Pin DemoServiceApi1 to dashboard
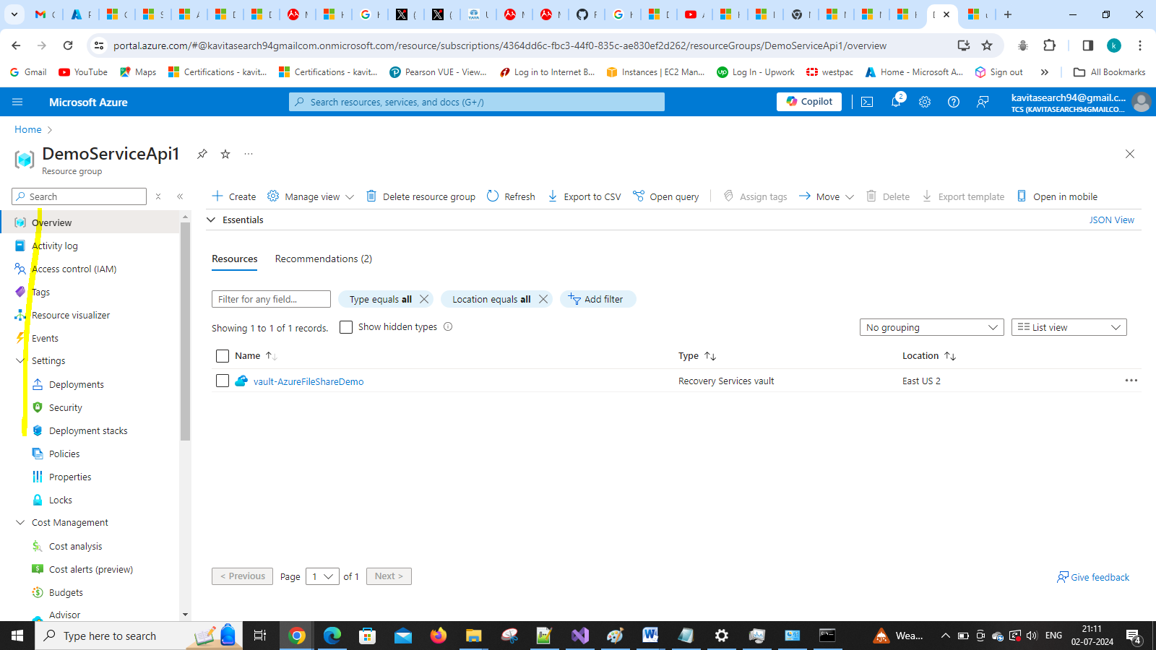 click(202, 154)
